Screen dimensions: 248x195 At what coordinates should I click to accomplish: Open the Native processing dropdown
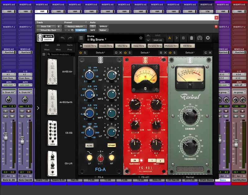104,30
